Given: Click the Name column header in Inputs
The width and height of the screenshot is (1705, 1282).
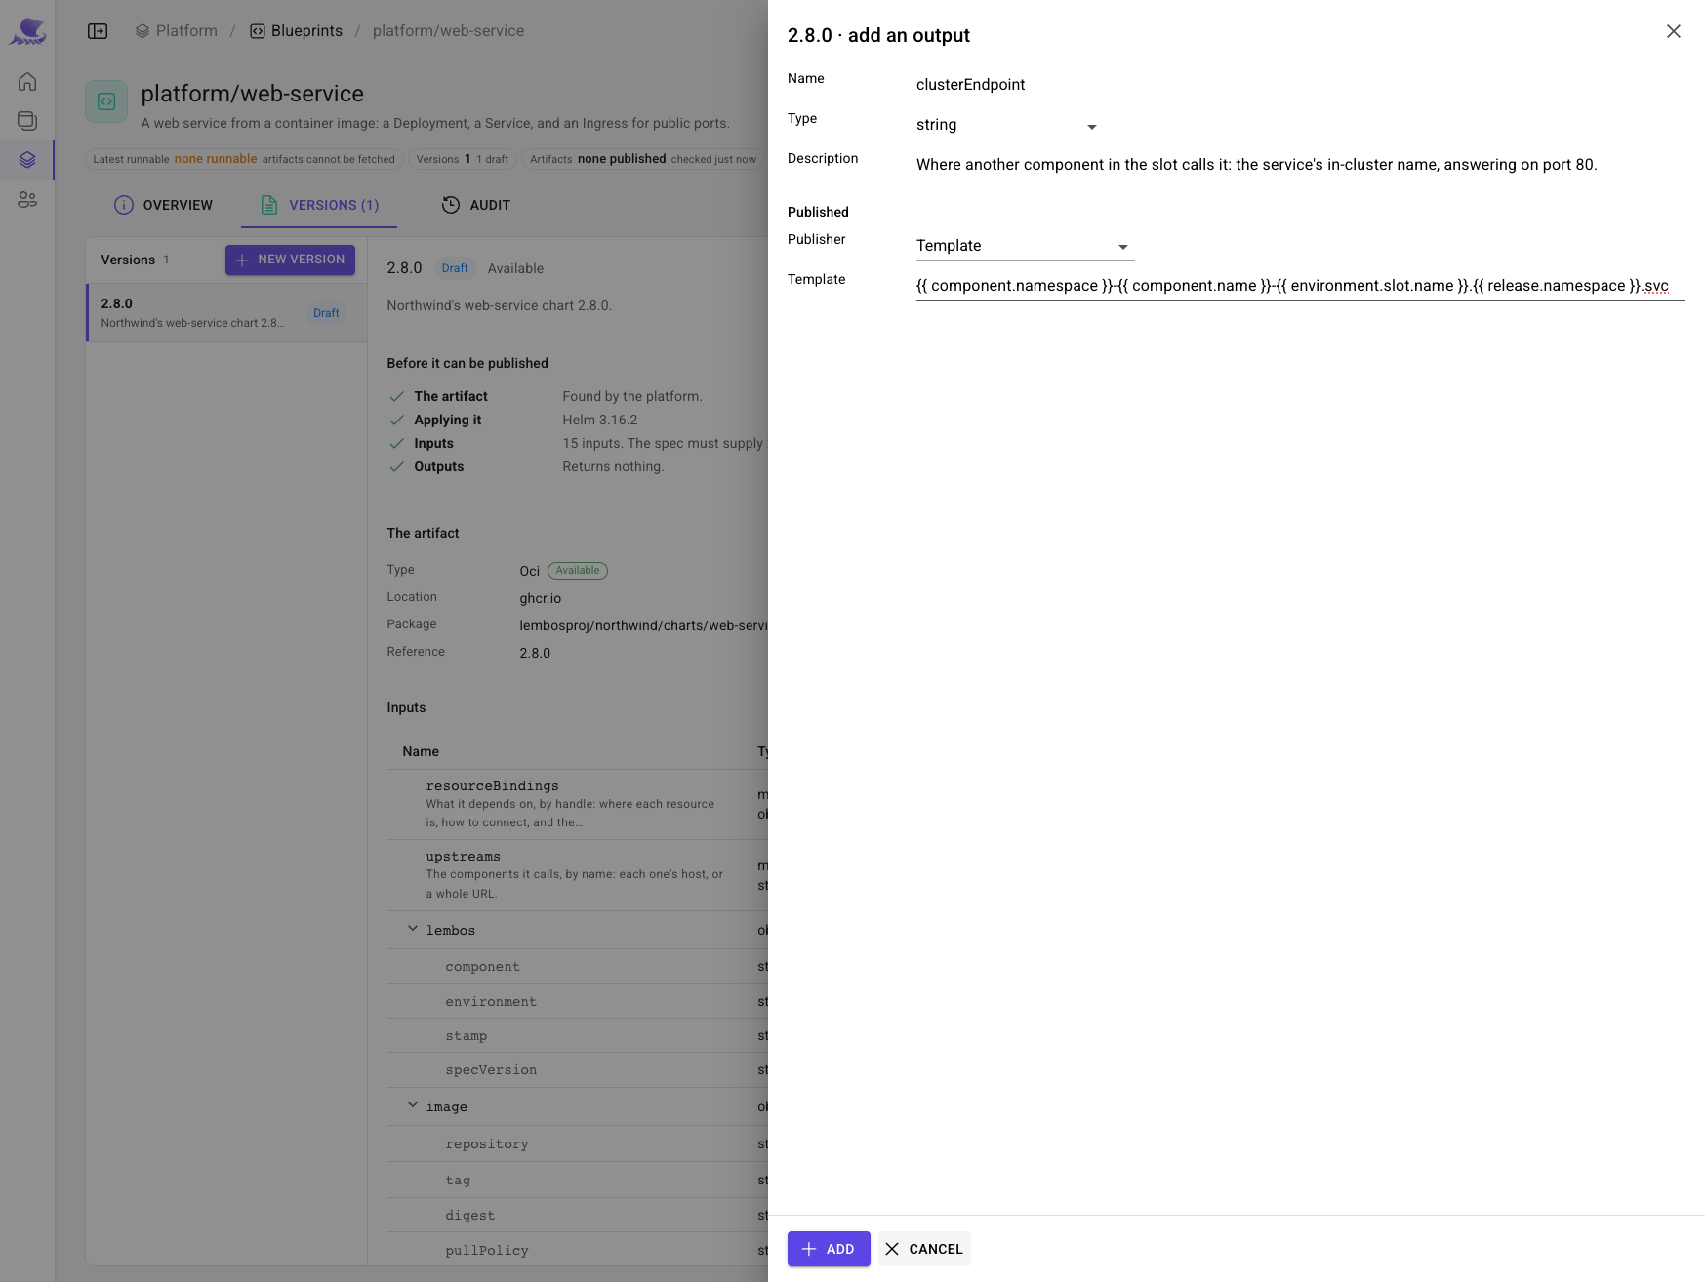Looking at the screenshot, I should pyautogui.click(x=421, y=751).
